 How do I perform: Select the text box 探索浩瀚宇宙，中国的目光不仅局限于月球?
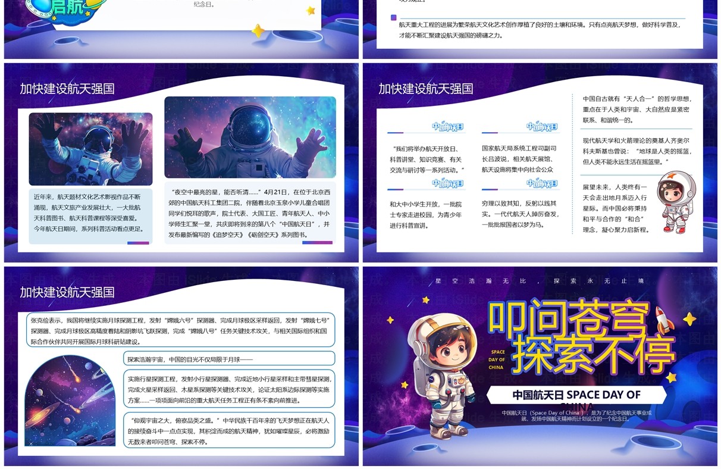(229, 359)
